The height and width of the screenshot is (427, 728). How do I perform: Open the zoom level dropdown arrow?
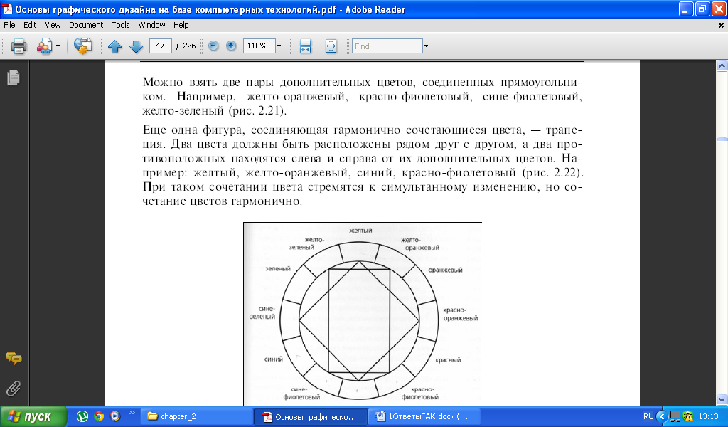click(279, 46)
